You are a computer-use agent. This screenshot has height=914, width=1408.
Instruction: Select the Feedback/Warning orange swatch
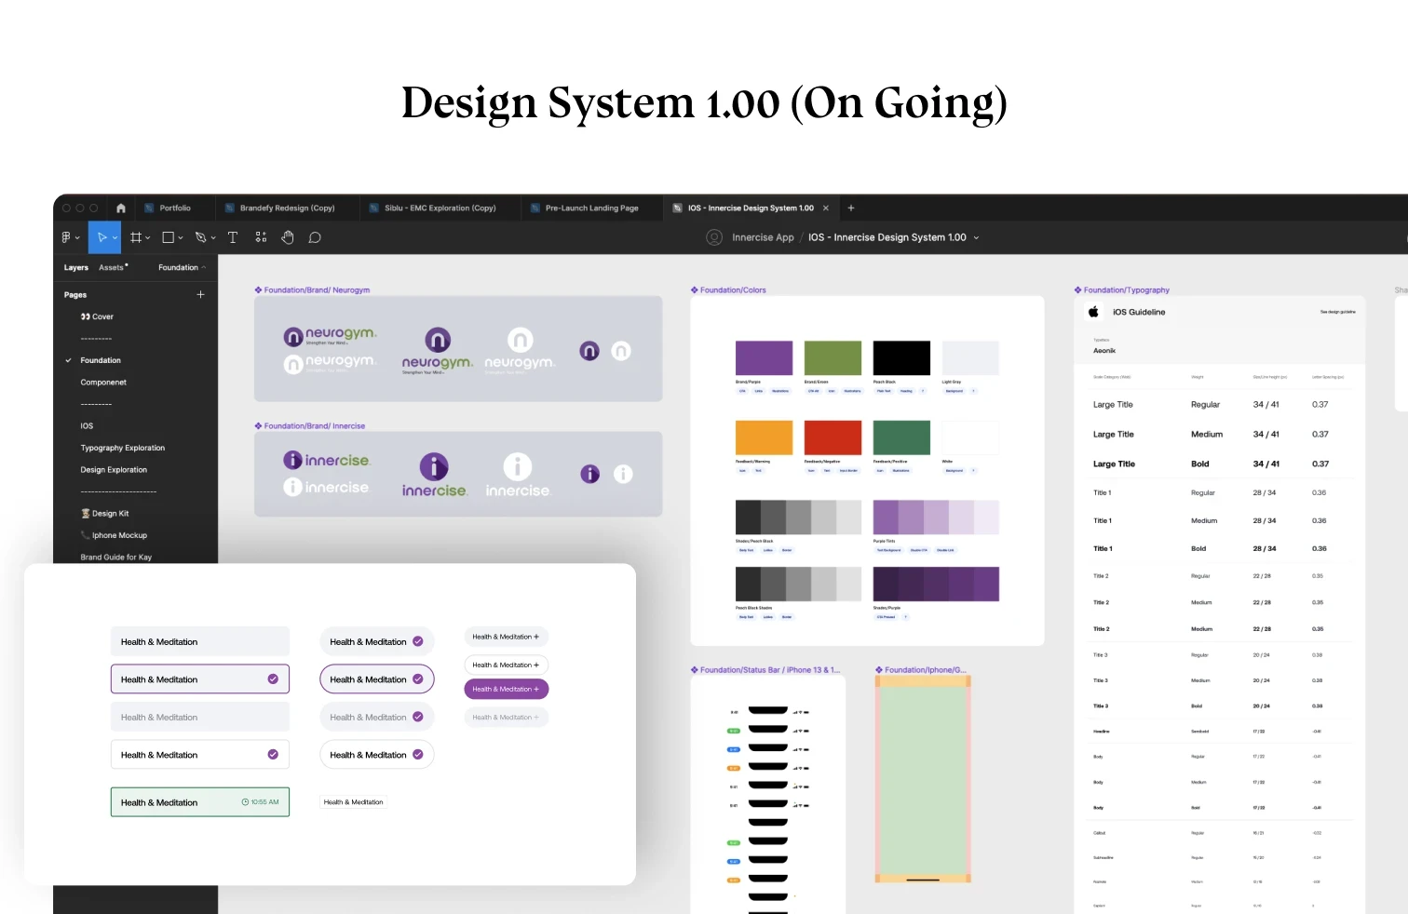[764, 437]
